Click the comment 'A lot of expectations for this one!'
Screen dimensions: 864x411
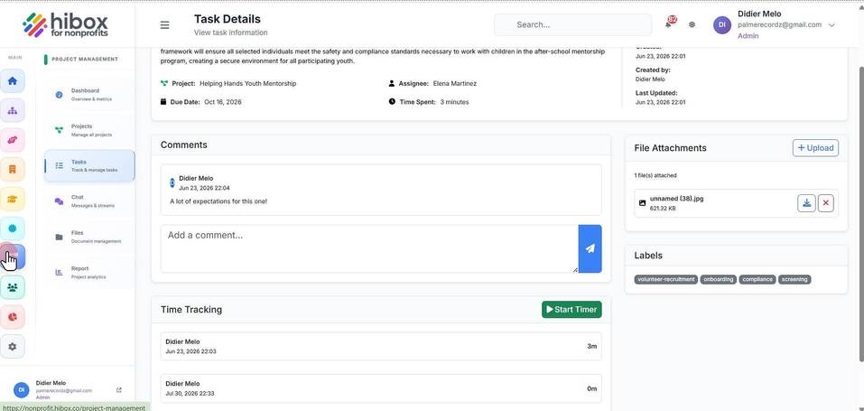pos(218,201)
